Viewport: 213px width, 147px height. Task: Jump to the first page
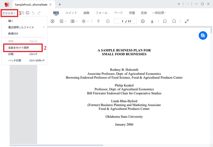click(98, 21)
